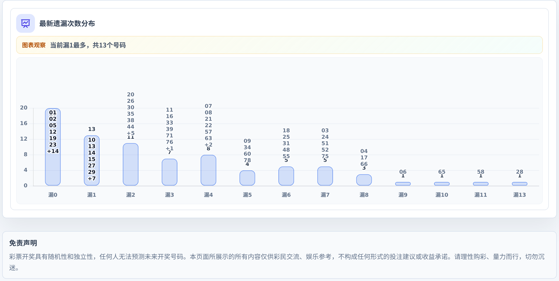Click y-axis tick label 16

click(x=24, y=123)
